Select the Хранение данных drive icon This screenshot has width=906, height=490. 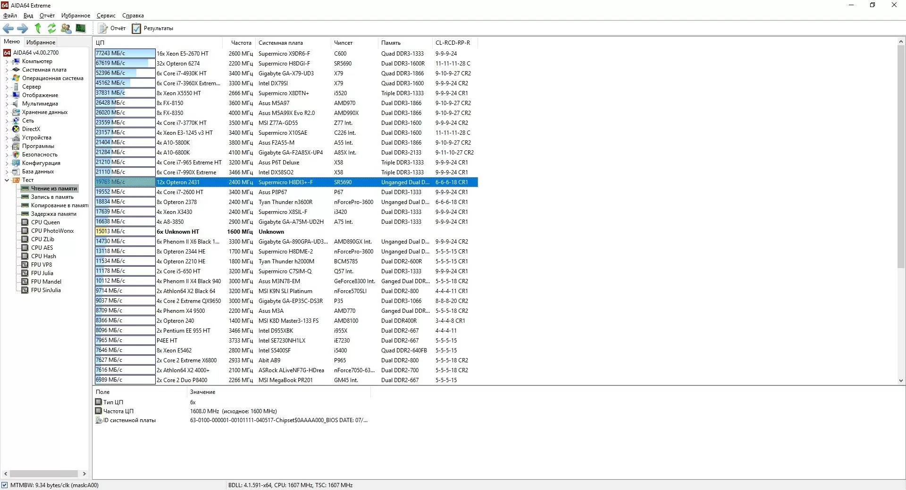pyautogui.click(x=16, y=112)
